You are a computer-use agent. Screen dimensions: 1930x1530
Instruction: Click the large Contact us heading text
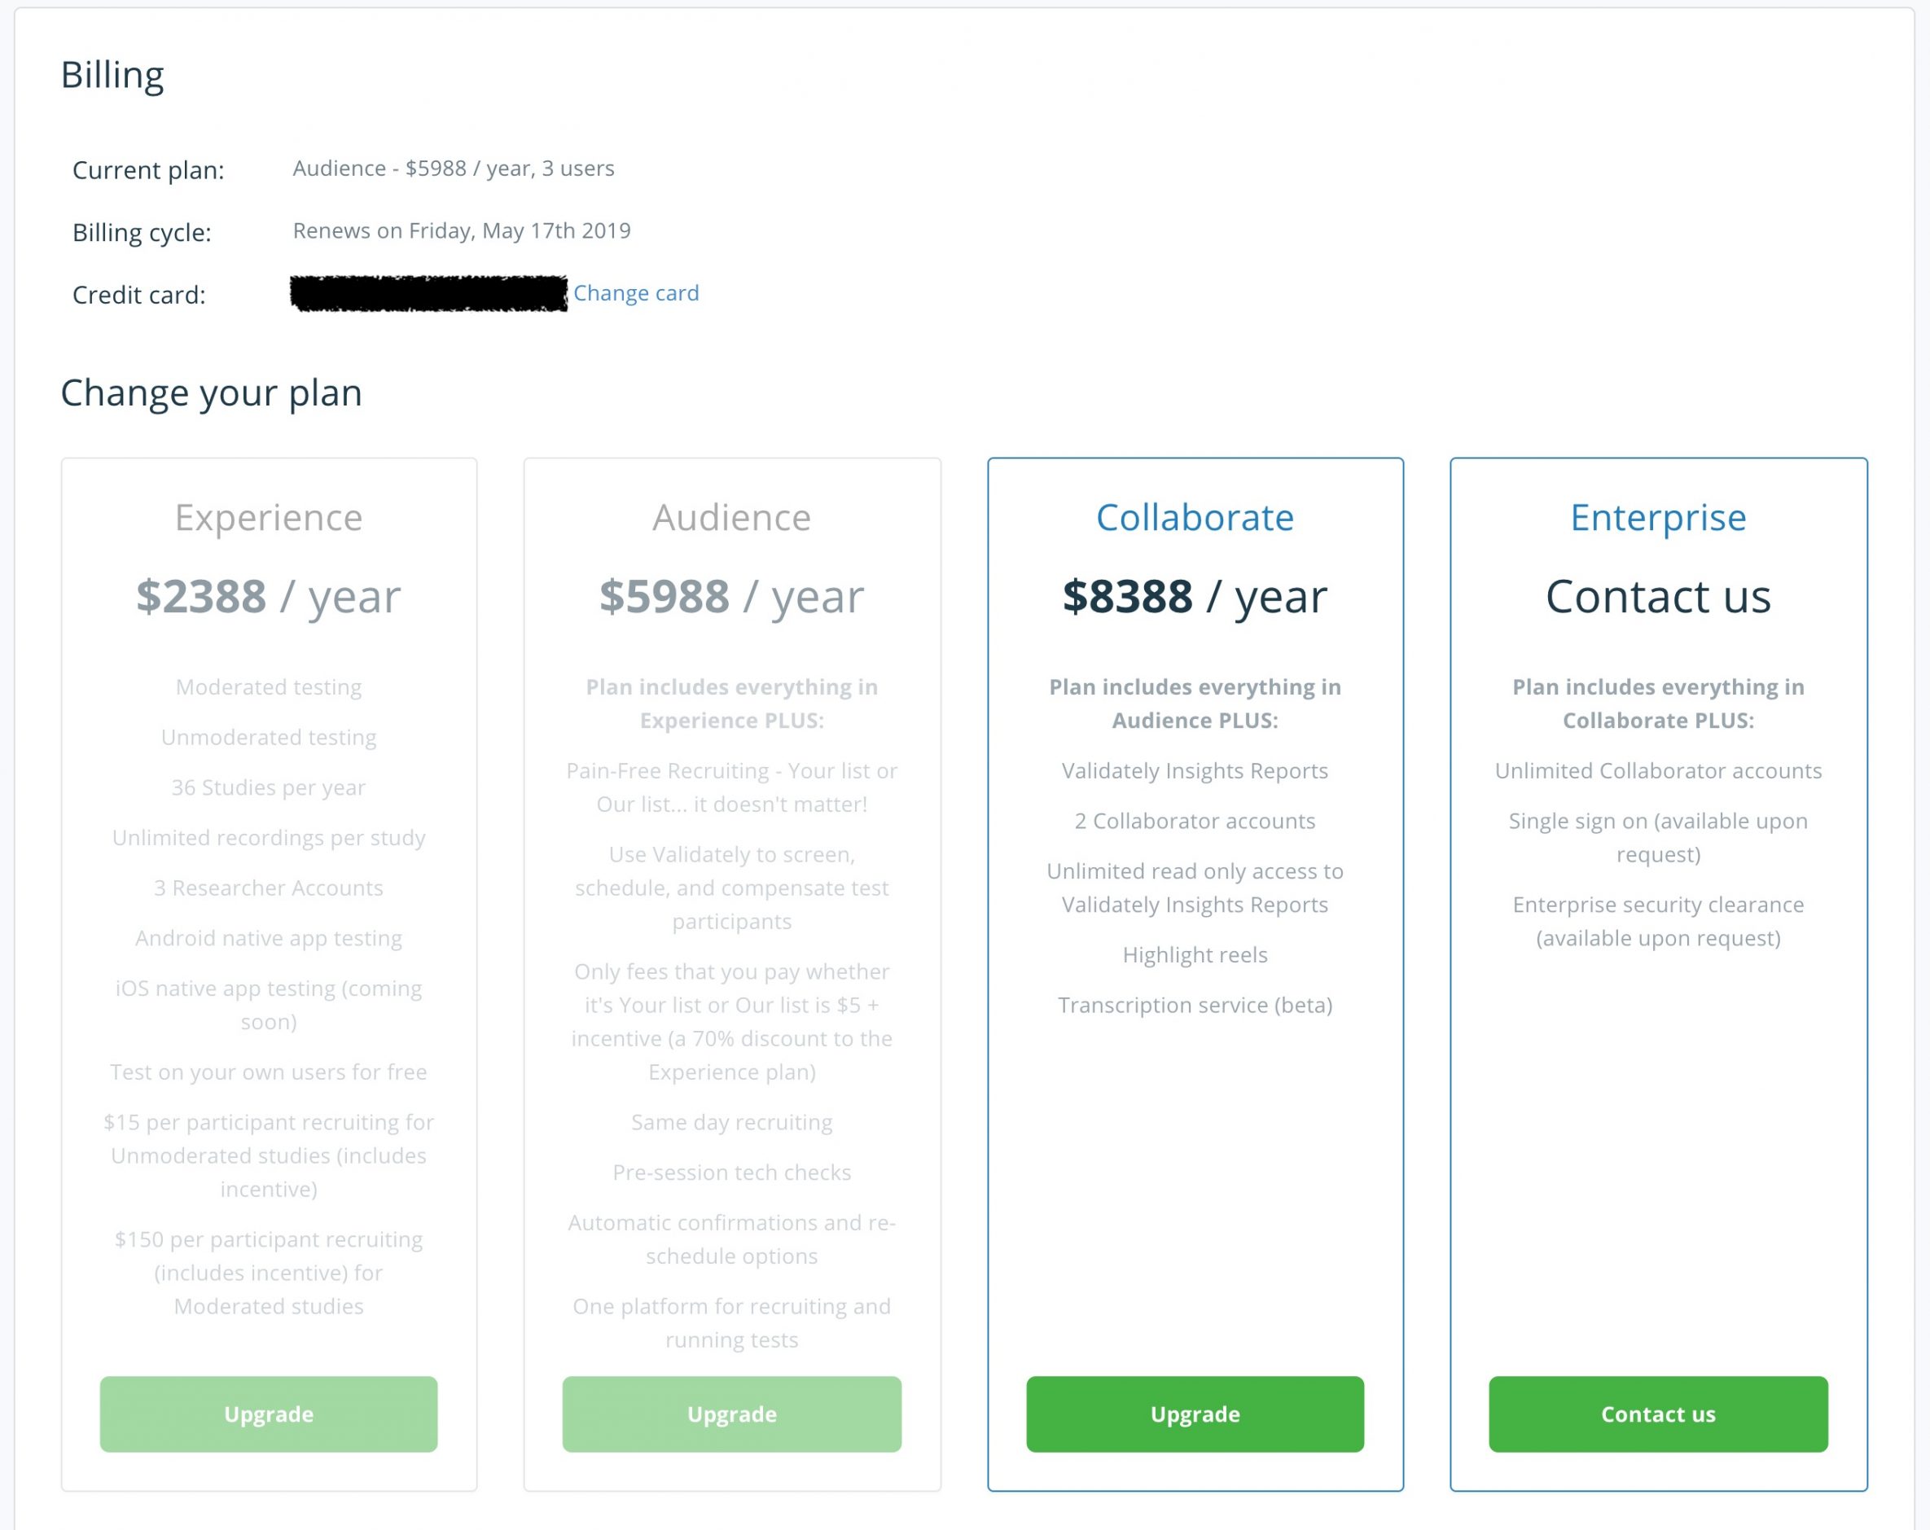[1657, 596]
